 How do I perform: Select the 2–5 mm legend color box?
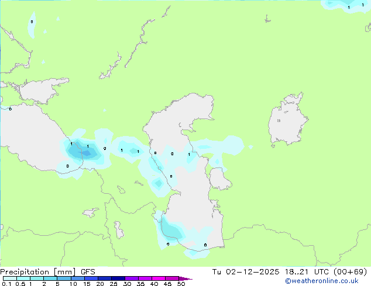tap(50, 278)
